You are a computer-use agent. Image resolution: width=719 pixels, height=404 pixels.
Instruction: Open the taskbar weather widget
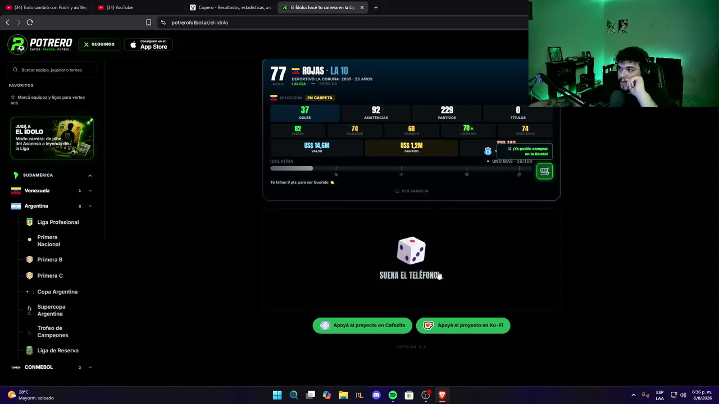tap(31, 395)
